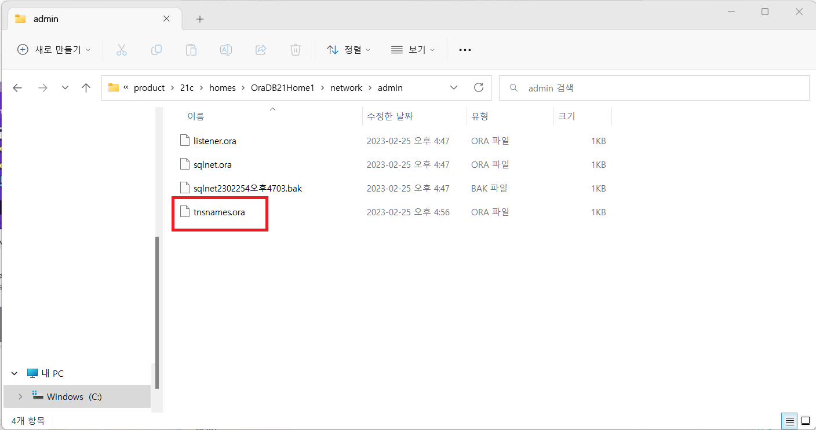816x430 pixels.
Task: Click the tnsnames.ora file icon
Action: click(x=185, y=212)
